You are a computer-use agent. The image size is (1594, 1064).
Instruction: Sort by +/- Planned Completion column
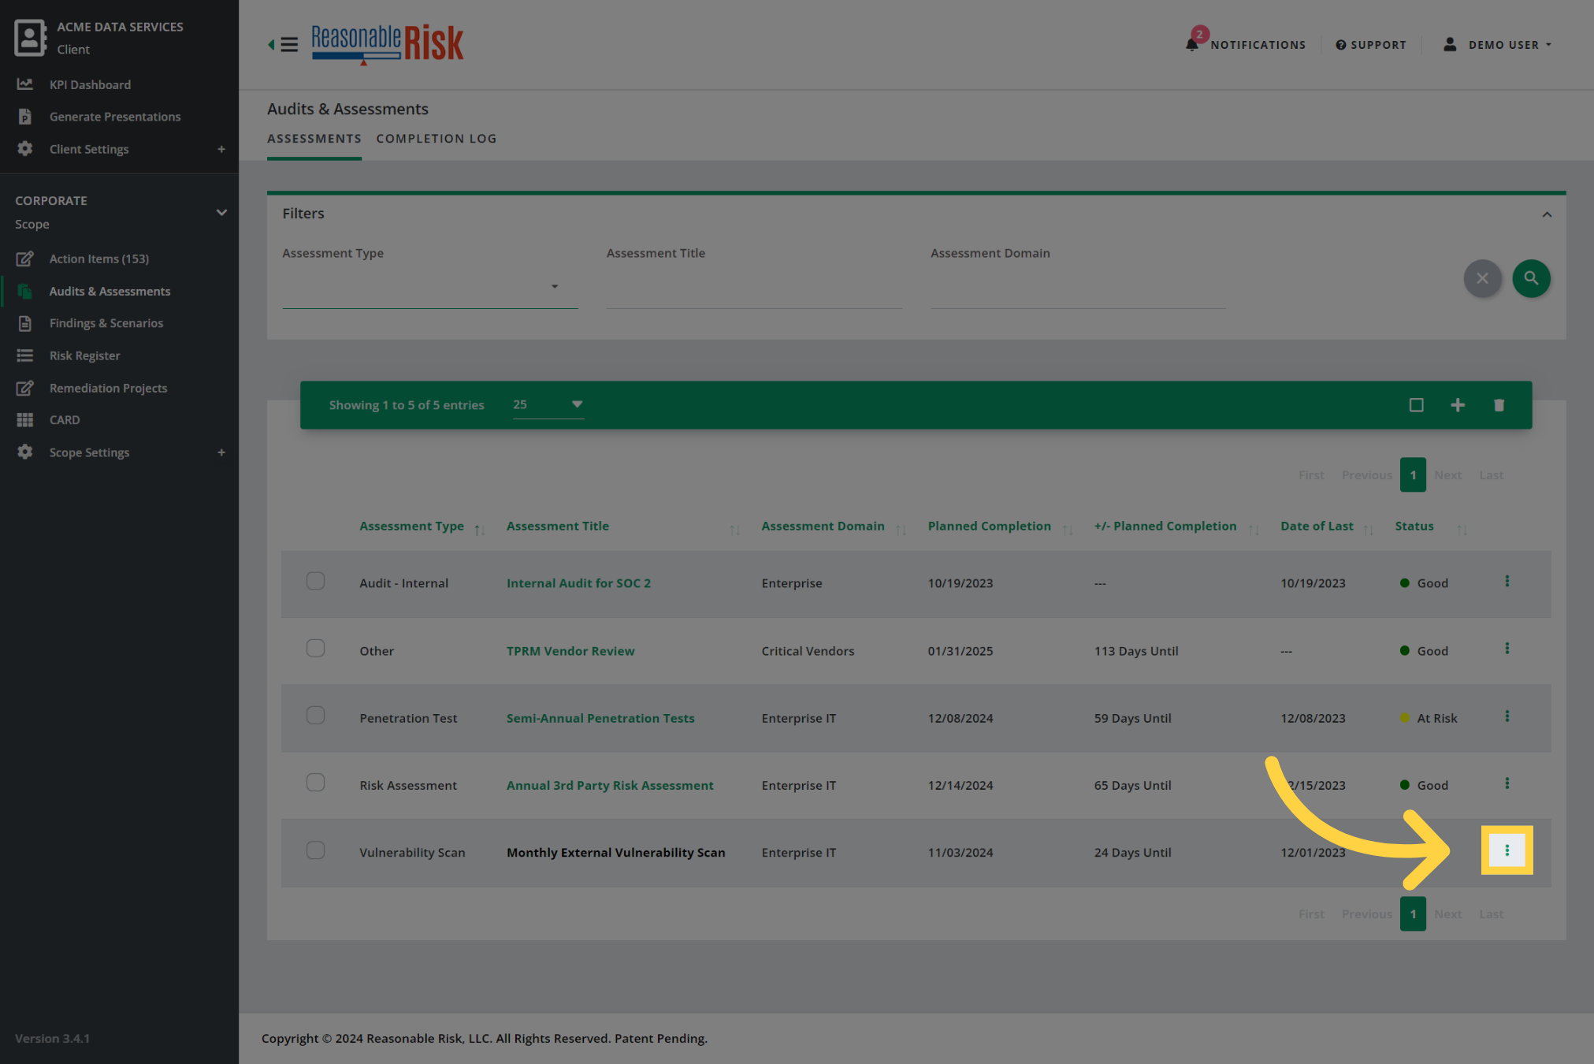tap(1165, 526)
